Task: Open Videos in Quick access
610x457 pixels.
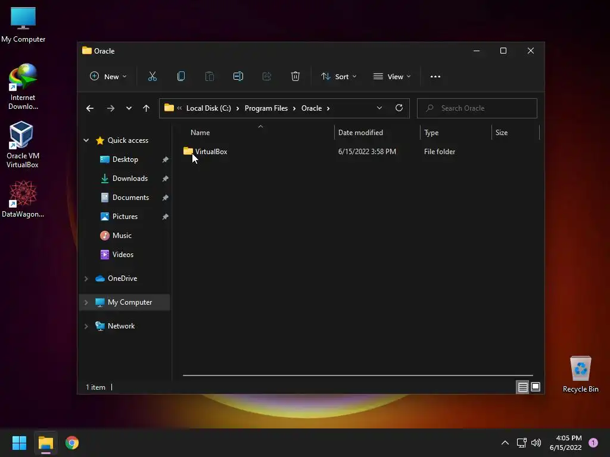Action: point(123,255)
